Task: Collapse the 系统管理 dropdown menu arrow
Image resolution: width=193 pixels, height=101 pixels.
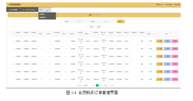Action: 49,10
